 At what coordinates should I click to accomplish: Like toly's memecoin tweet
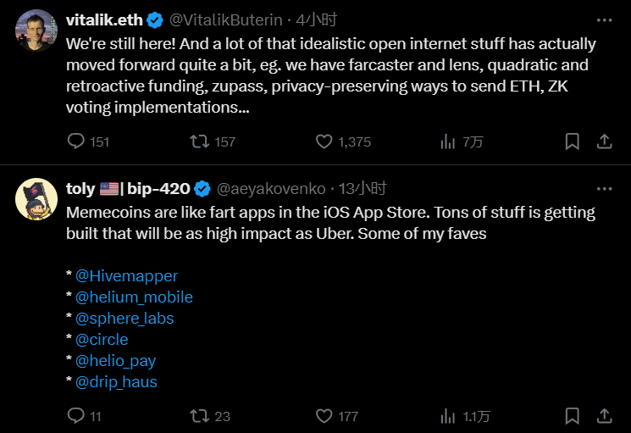pyautogui.click(x=324, y=416)
